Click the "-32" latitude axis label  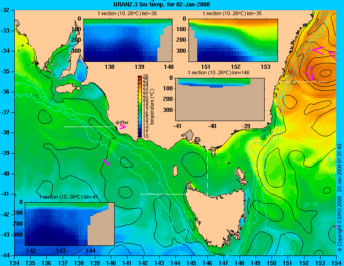coord(5,10)
